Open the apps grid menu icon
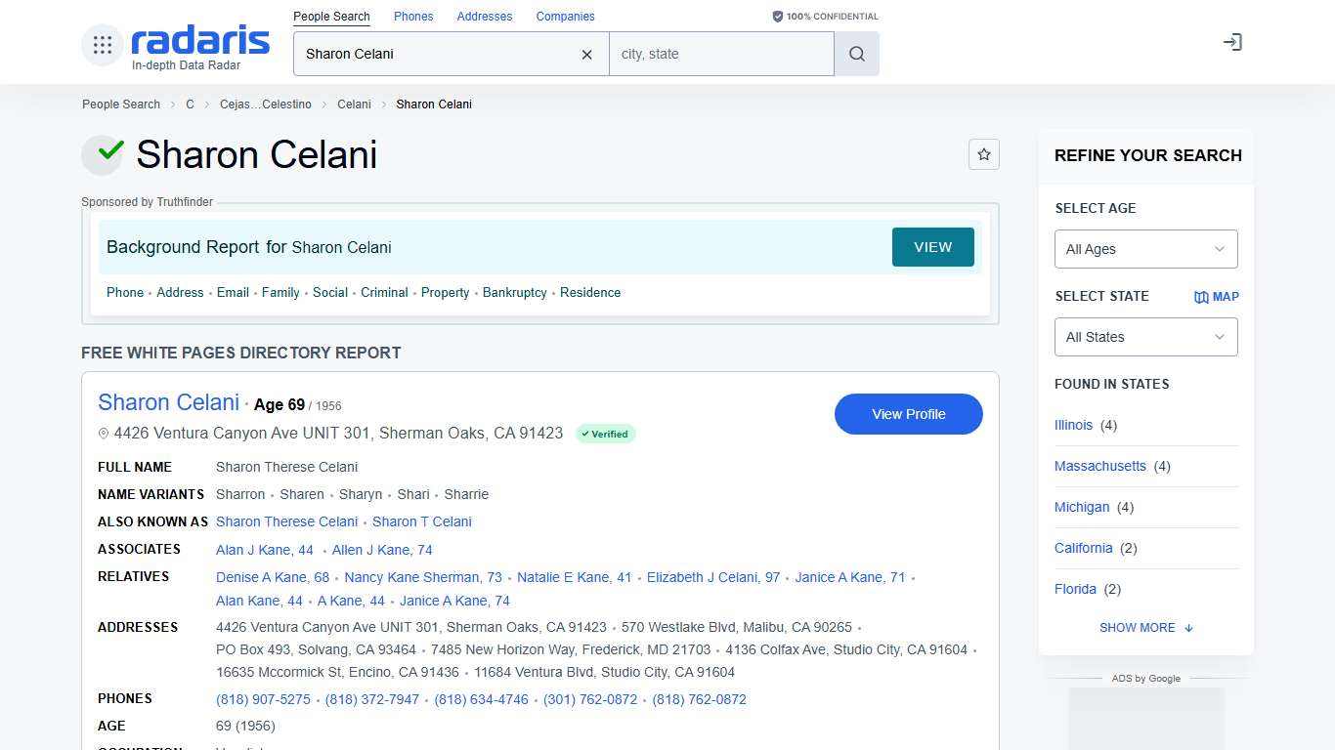The height and width of the screenshot is (750, 1335). (102, 44)
